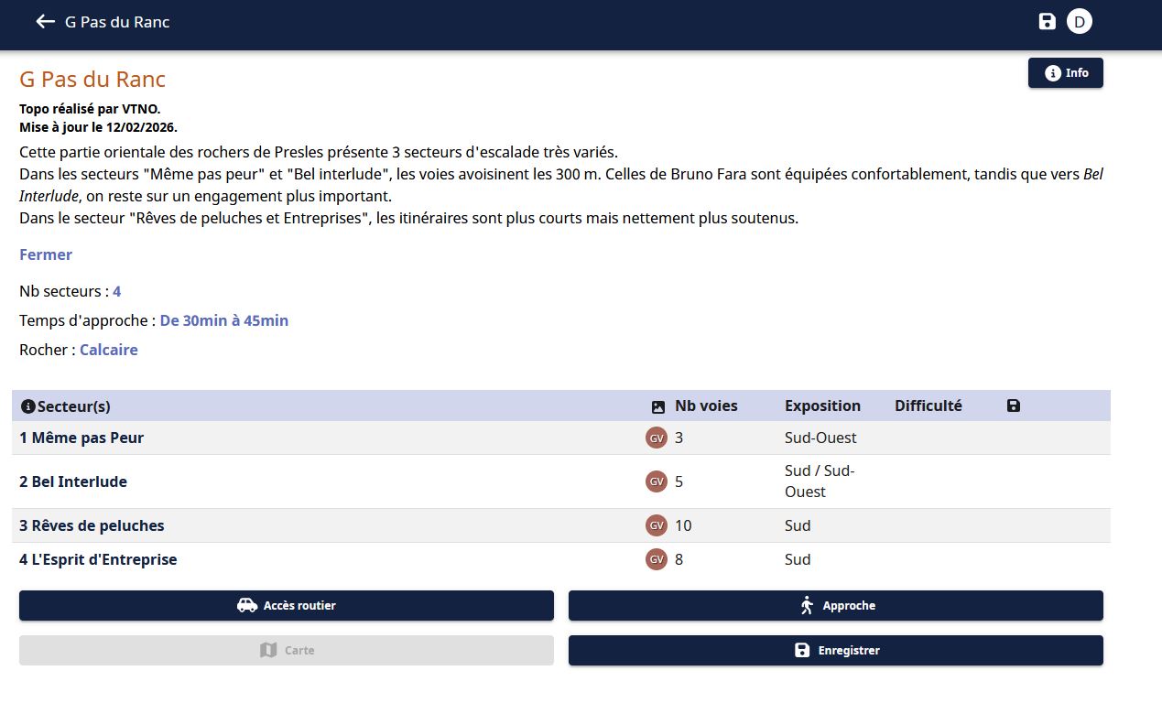The width and height of the screenshot is (1162, 703).
Task: Go back using the left arrow icon
Action: 45,22
